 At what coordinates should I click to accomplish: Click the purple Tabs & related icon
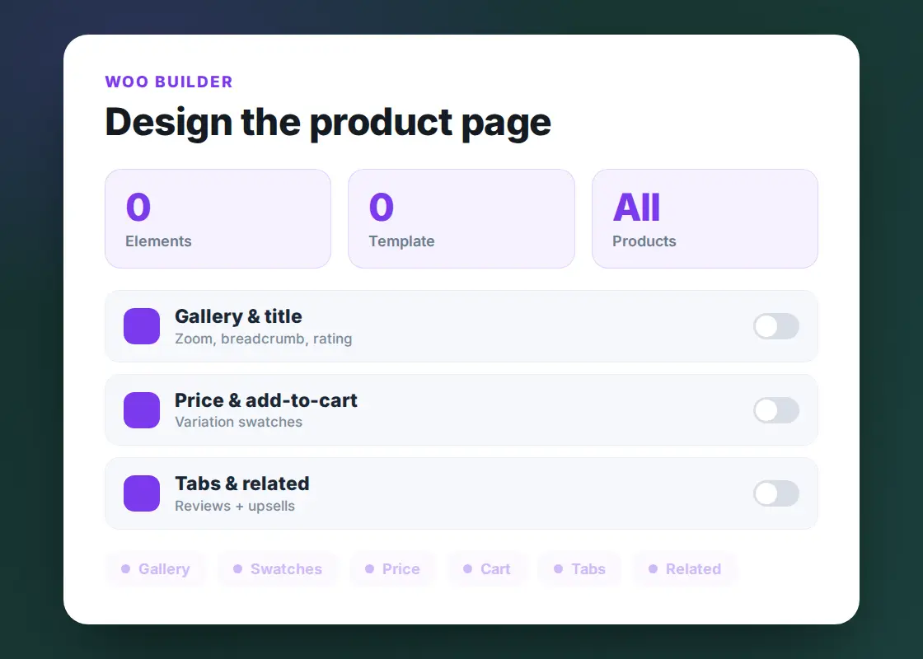pyautogui.click(x=142, y=493)
